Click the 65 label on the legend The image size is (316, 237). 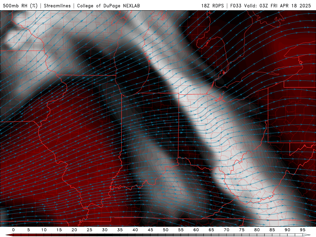(211, 230)
